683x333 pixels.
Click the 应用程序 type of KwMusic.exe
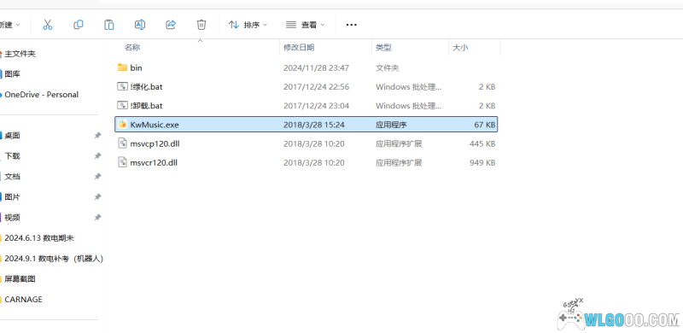391,125
